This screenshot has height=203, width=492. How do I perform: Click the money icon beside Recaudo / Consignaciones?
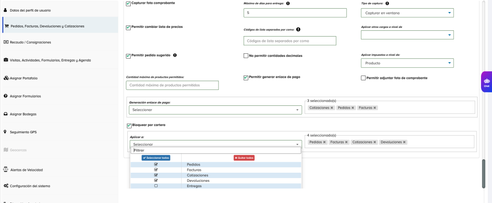[x=6, y=42]
